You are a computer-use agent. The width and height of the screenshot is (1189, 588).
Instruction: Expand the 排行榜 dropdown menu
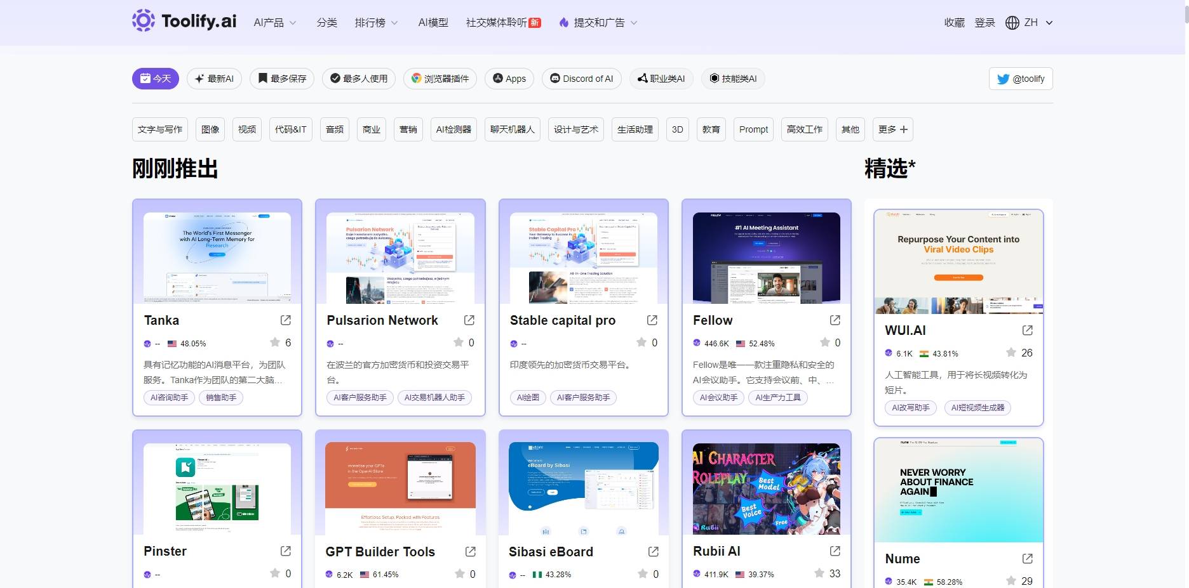pyautogui.click(x=376, y=23)
